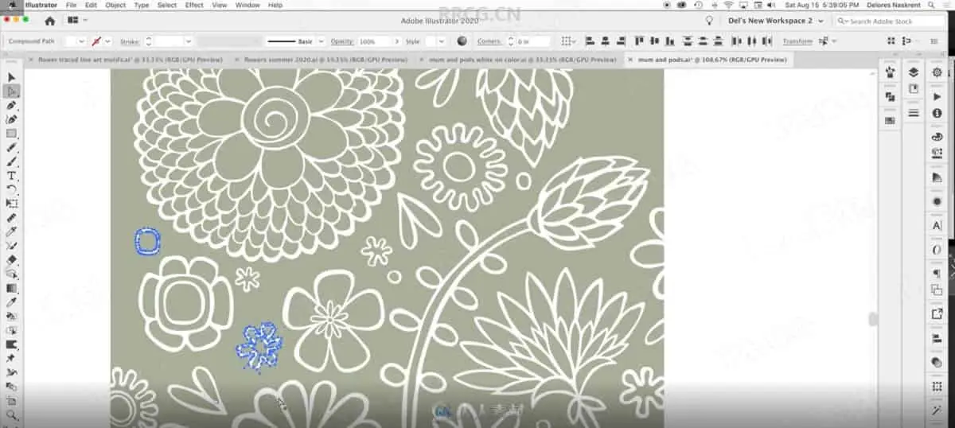
Task: Select the Zoom magnifier tool
Action: pos(12,414)
